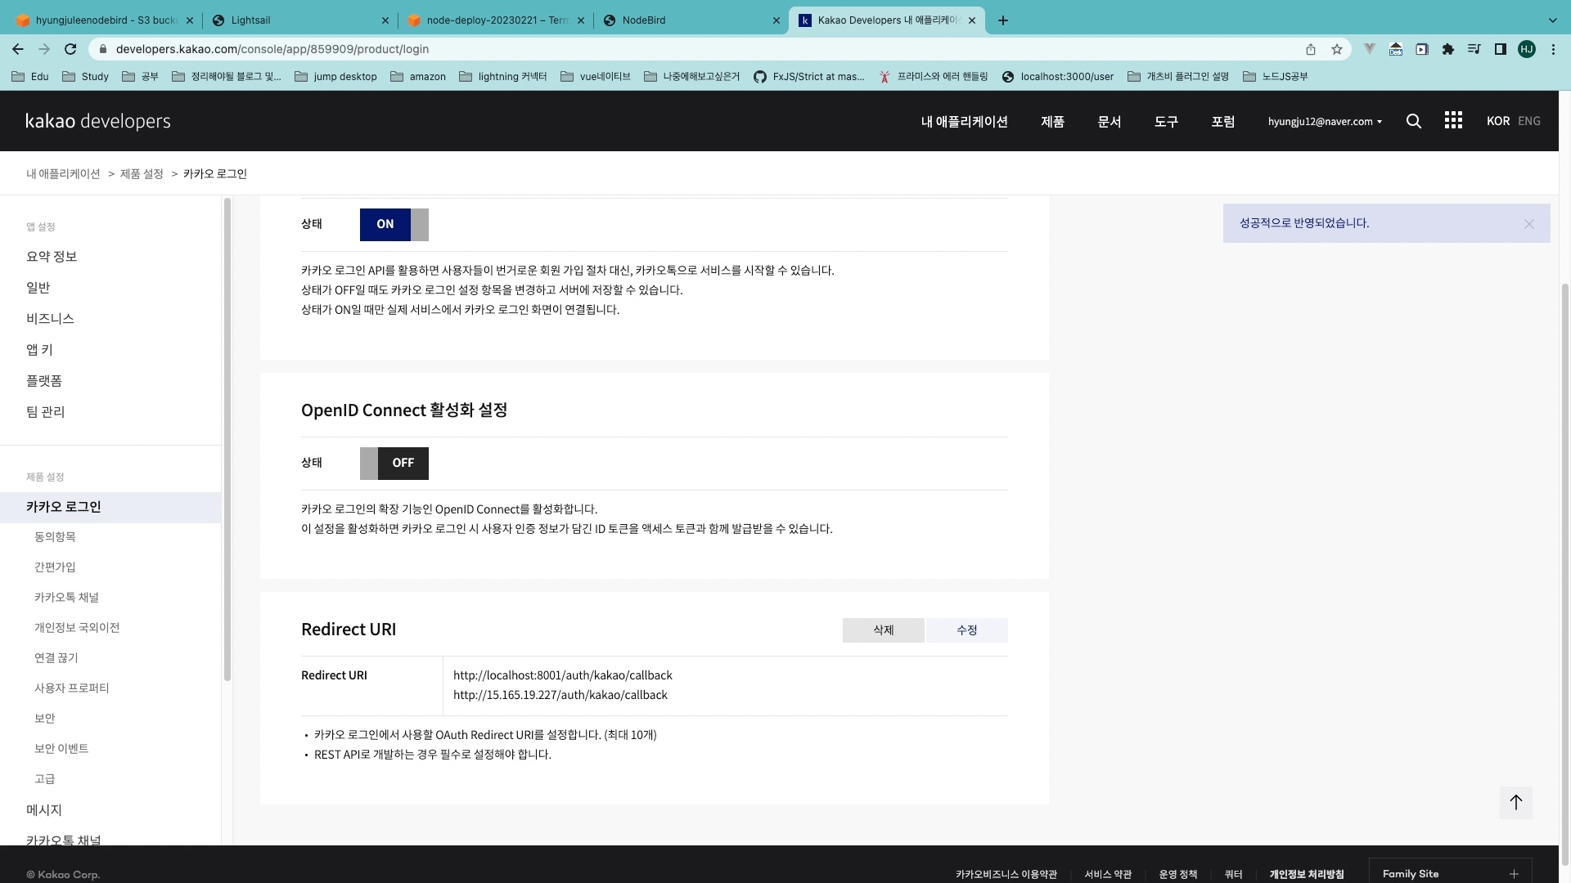
Task: Open Edu bookmark folder
Action: pos(30,77)
